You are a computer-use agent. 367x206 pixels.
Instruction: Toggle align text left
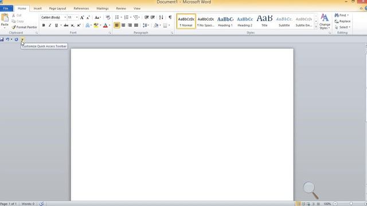(117, 25)
